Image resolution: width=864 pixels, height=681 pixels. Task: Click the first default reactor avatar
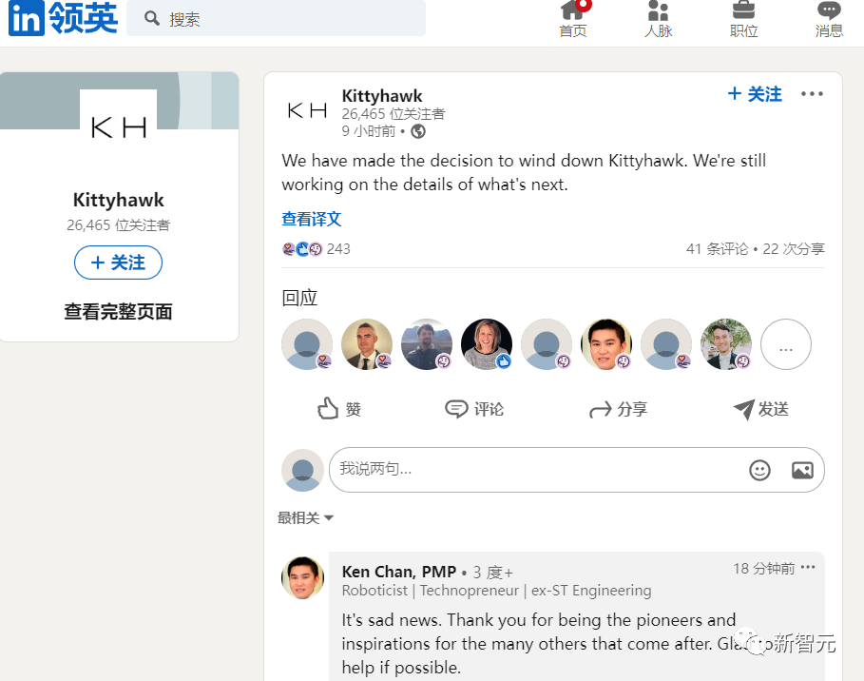pos(307,344)
